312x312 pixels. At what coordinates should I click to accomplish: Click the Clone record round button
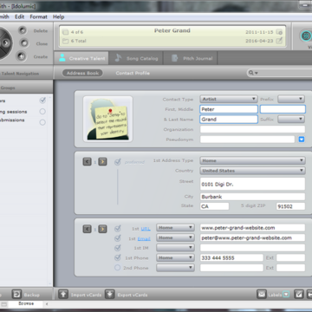point(23,43)
